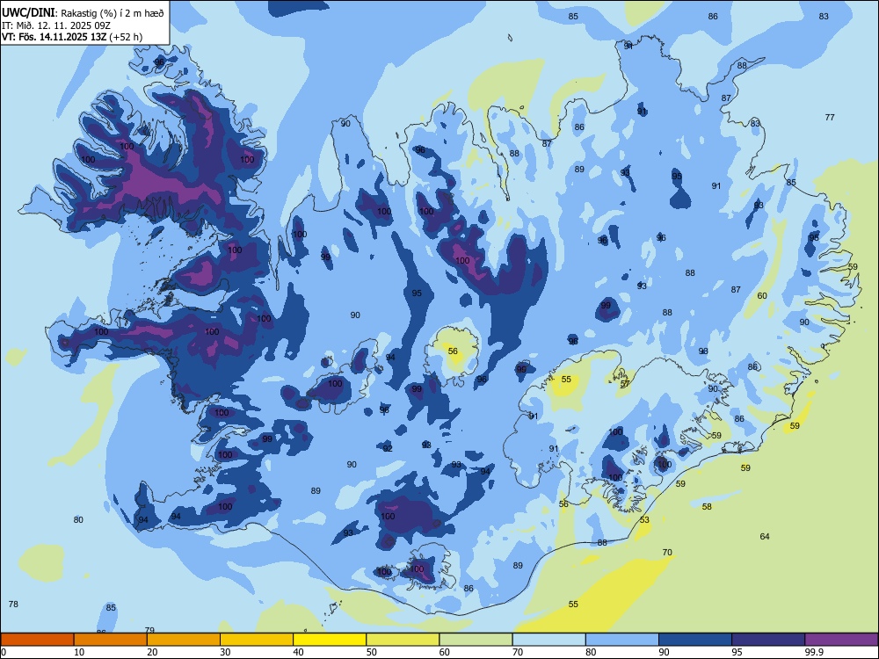Click the map value '60' in eastern Iceland
Viewport: 879px width, 659px height.
tap(762, 296)
